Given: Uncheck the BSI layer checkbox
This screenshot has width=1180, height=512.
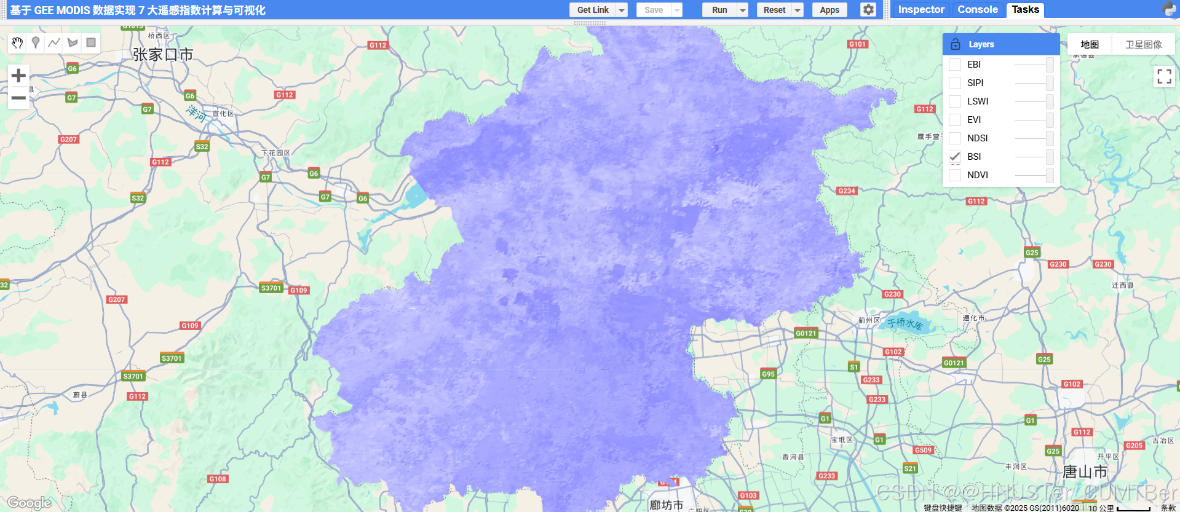Looking at the screenshot, I should click(955, 157).
